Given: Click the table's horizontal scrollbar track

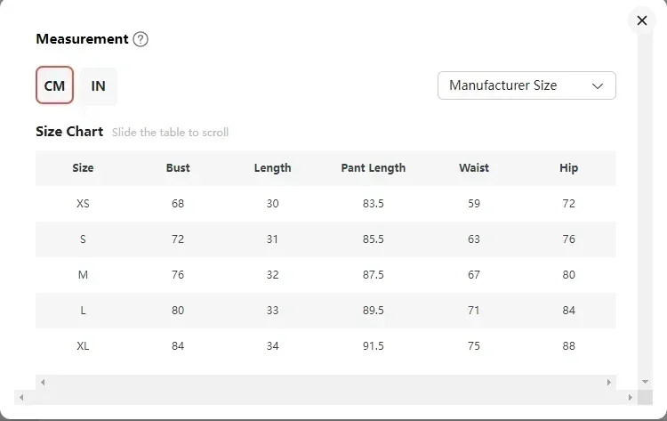Looking at the screenshot, I should click(x=325, y=382).
